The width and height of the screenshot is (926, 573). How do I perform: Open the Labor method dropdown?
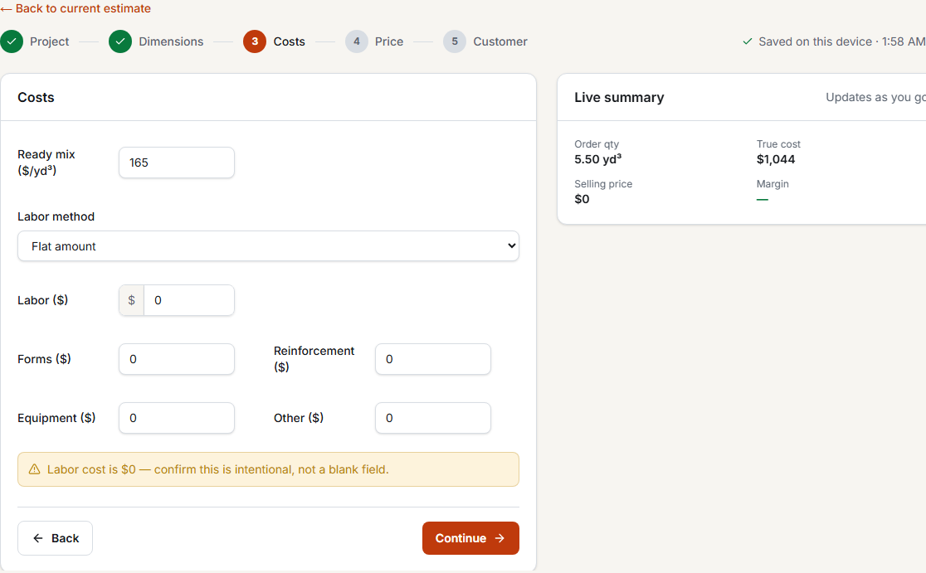point(268,246)
